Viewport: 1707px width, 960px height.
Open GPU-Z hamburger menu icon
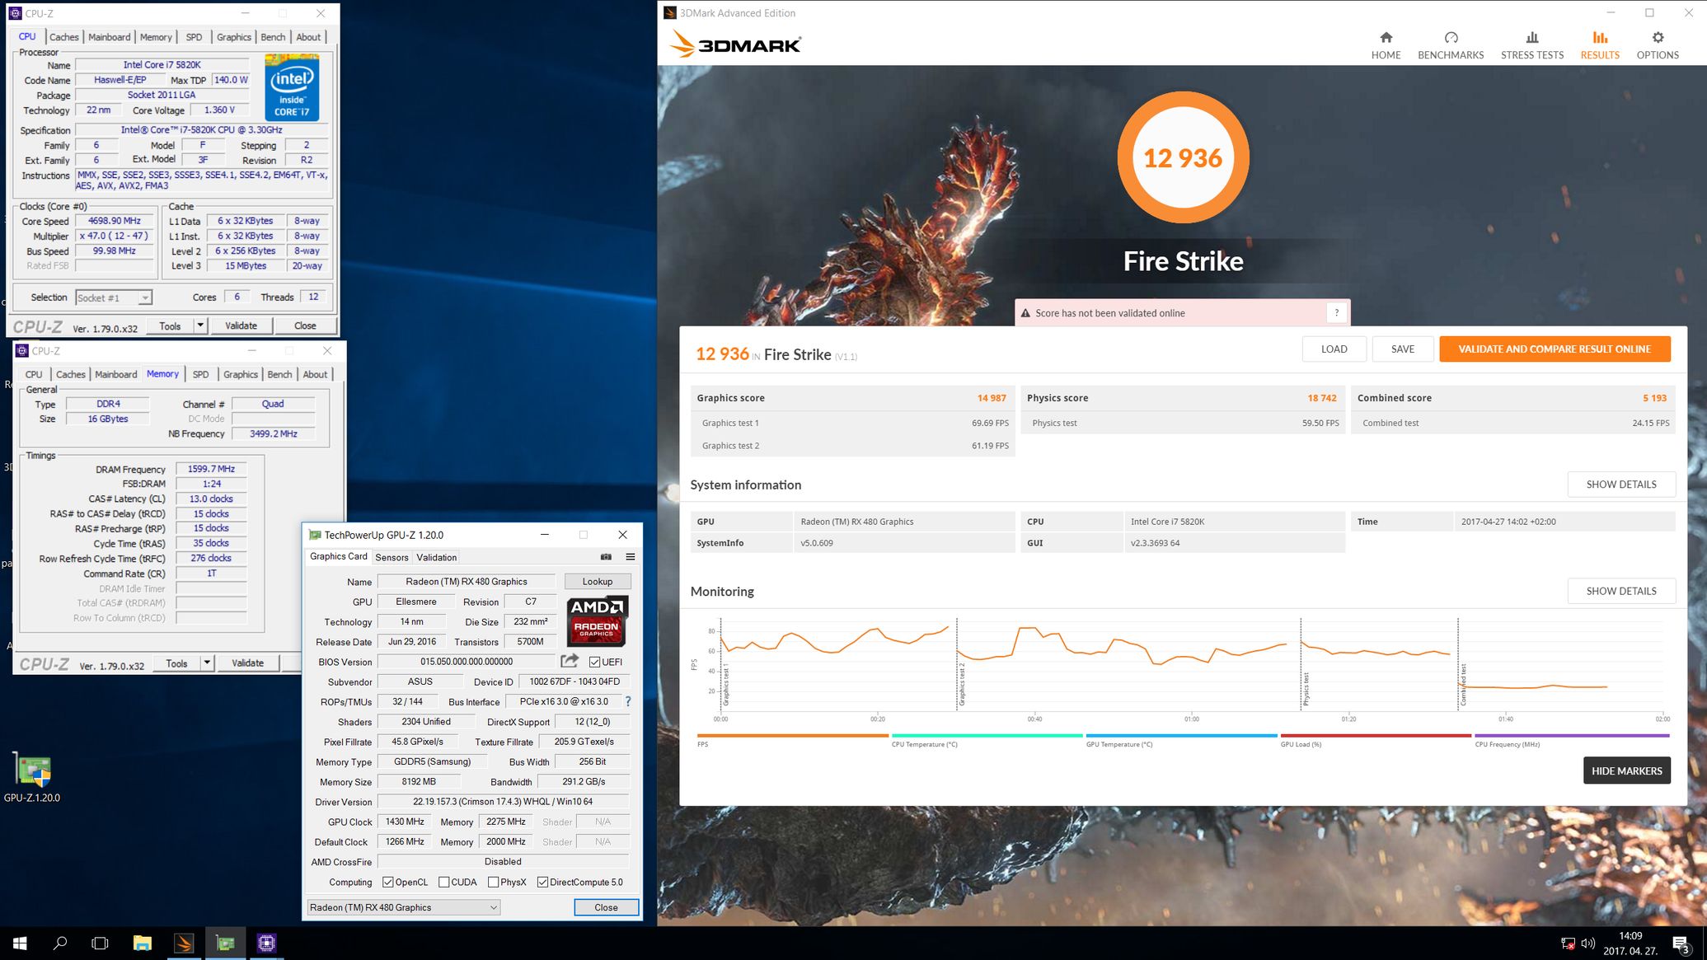click(631, 557)
